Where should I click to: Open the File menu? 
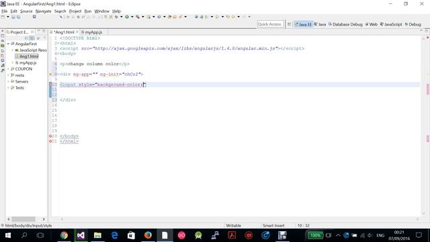5,11
